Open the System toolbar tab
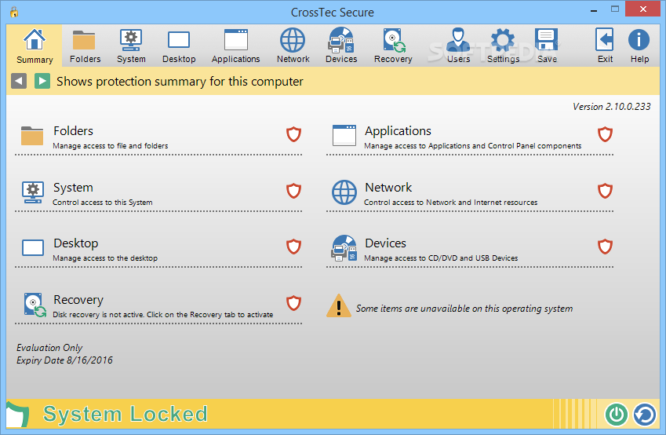Image resolution: width=666 pixels, height=435 pixels. click(131, 46)
